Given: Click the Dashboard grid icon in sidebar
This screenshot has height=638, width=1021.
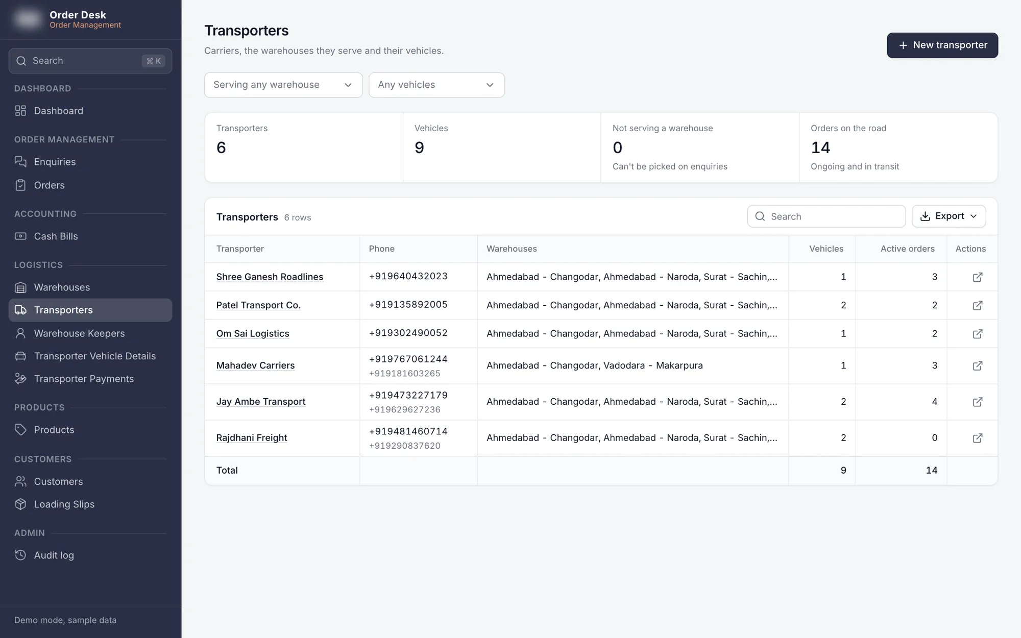Looking at the screenshot, I should tap(20, 111).
